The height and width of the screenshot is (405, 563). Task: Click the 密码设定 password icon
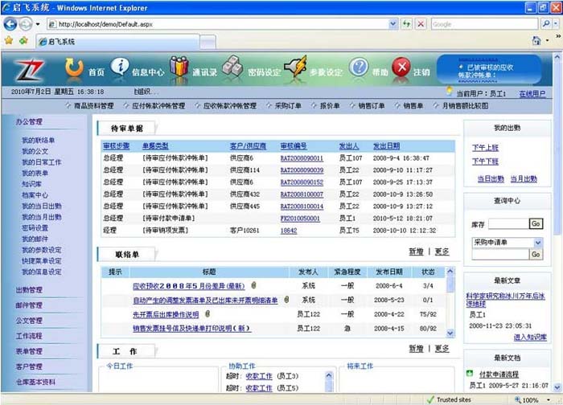tap(233, 69)
